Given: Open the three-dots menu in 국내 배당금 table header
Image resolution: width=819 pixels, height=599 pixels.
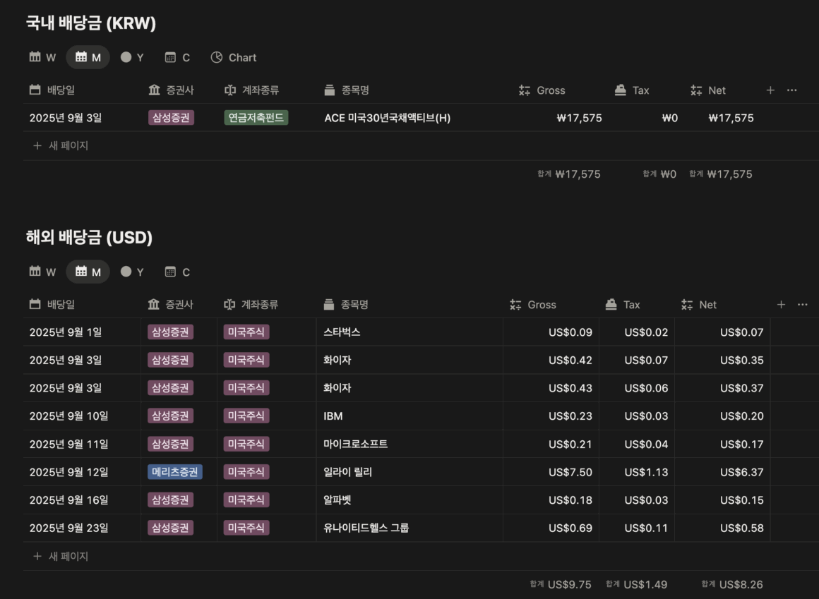Looking at the screenshot, I should tap(791, 90).
